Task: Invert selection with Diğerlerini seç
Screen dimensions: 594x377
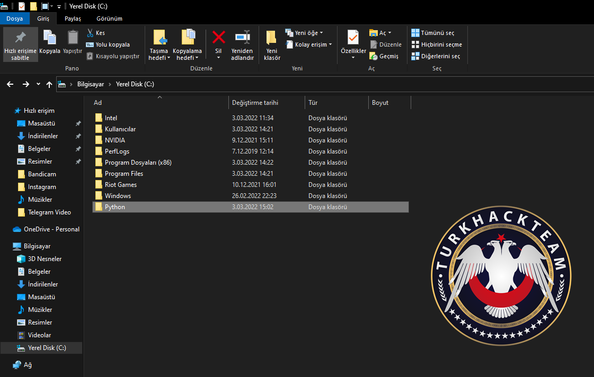Action: [x=436, y=56]
